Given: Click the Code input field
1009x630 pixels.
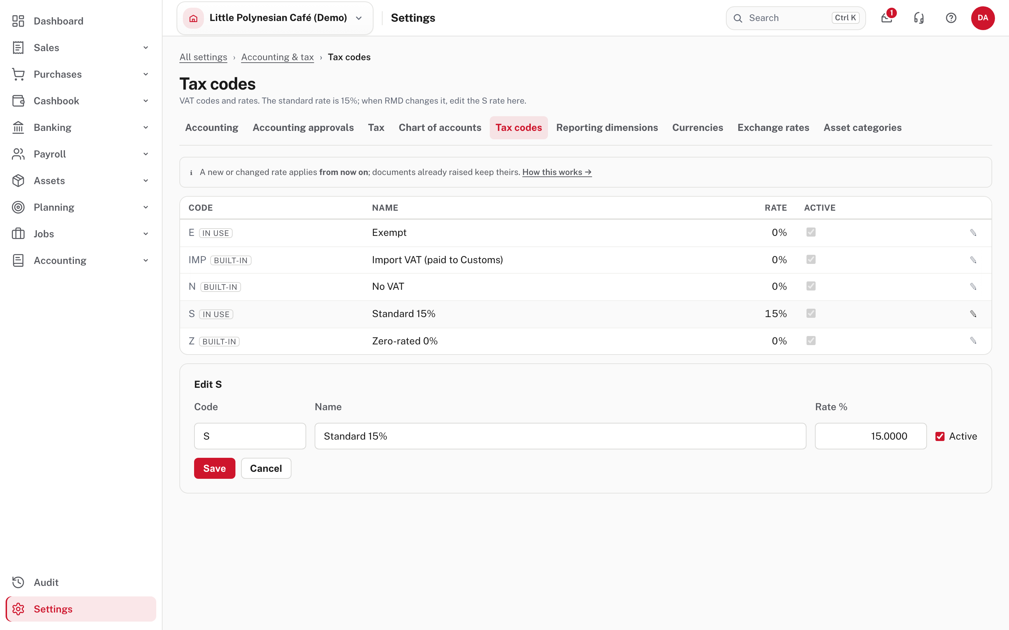Looking at the screenshot, I should 250,436.
